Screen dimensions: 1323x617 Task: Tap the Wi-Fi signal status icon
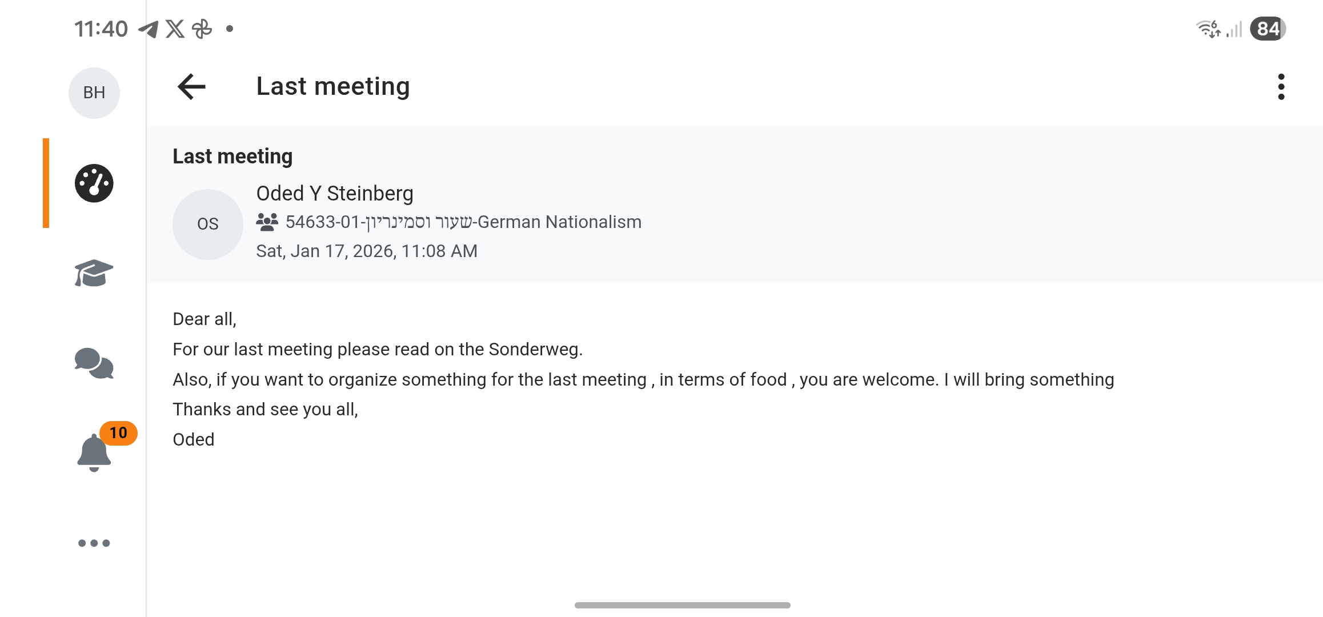click(1208, 29)
